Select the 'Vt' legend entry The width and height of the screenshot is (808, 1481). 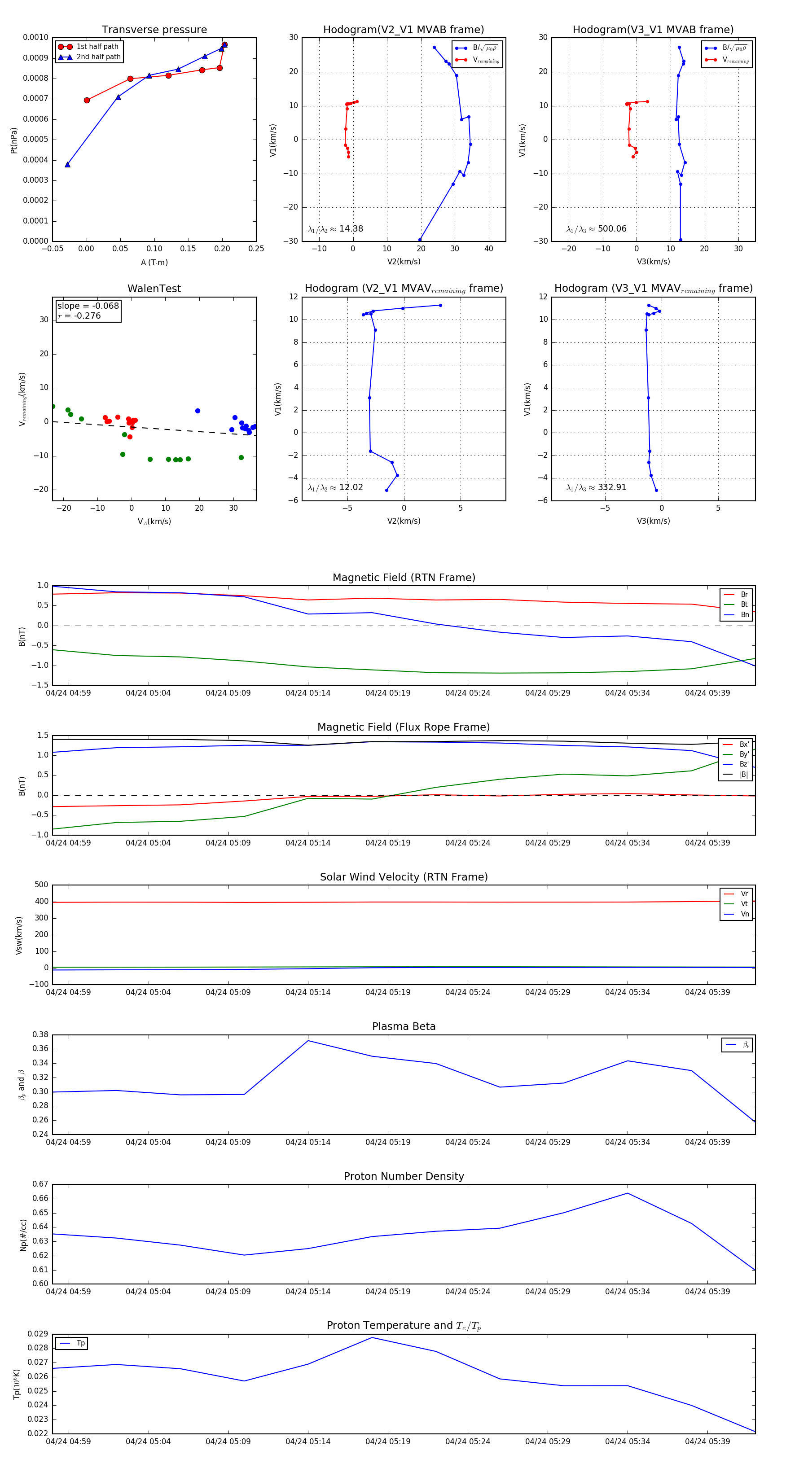coord(736,904)
